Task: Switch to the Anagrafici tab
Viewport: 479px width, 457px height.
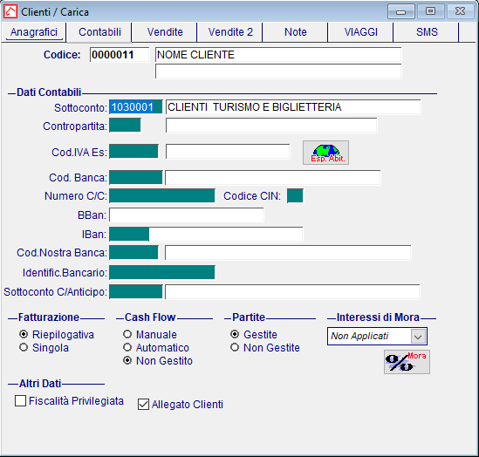Action: tap(34, 32)
